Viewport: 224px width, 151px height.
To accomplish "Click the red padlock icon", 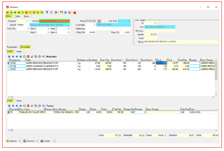I will point(75,12).
